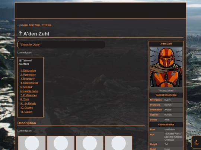Screen dimensions: 201x150
Task: Click the Description section heading
Action: pos(27,123)
